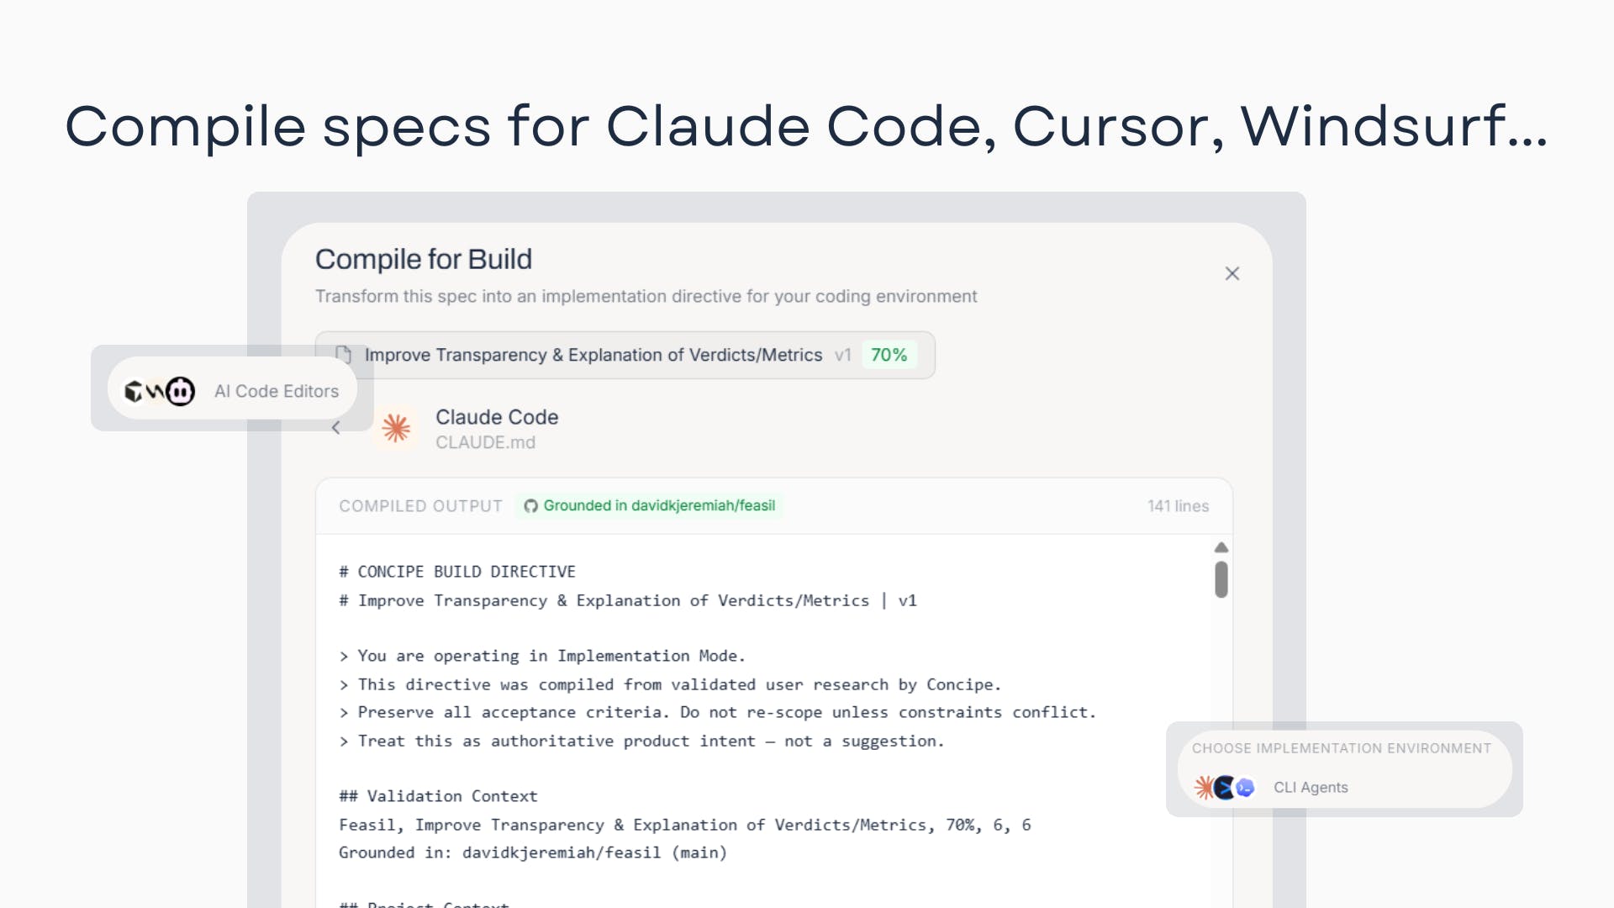
Task: Click the 70% confidence badge
Action: click(889, 356)
